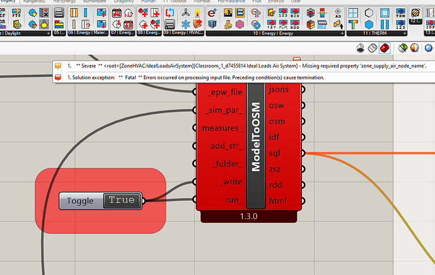Image resolution: width=435 pixels, height=275 pixels.
Task: Click the window grid THERM icon
Action: [x=353, y=13]
